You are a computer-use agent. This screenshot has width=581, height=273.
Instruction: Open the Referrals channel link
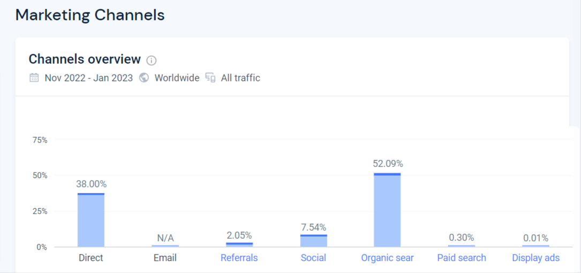239,258
